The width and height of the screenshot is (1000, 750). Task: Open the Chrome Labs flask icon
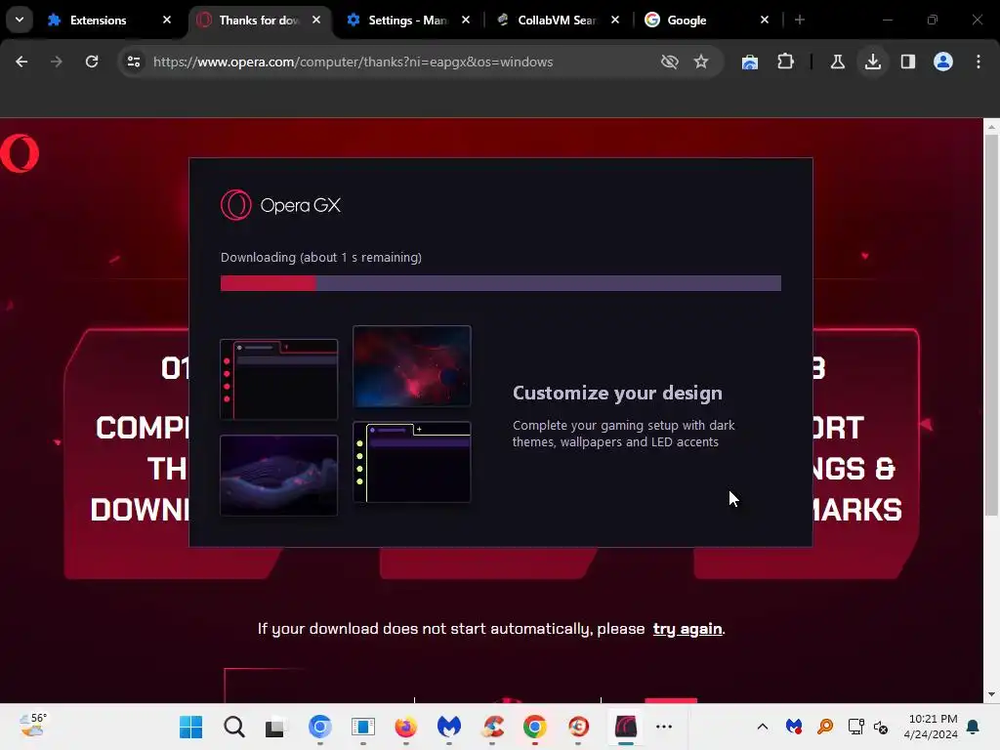point(837,62)
